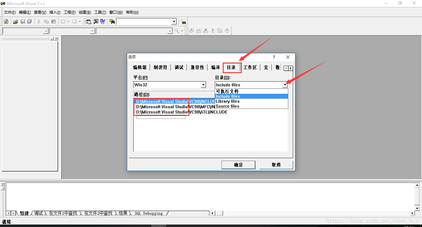Open the Redo history dropdown arrow
The height and width of the screenshot is (227, 422).
tap(80, 22)
